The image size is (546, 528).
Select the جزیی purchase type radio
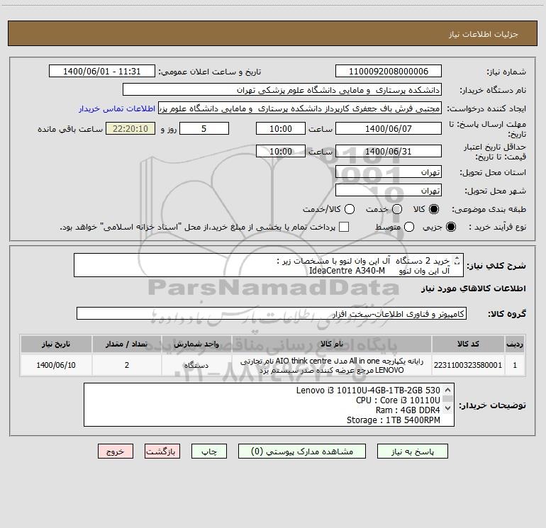(x=450, y=227)
